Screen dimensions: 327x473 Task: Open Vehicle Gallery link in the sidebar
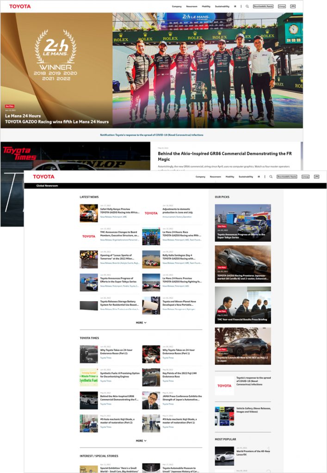click(253, 410)
